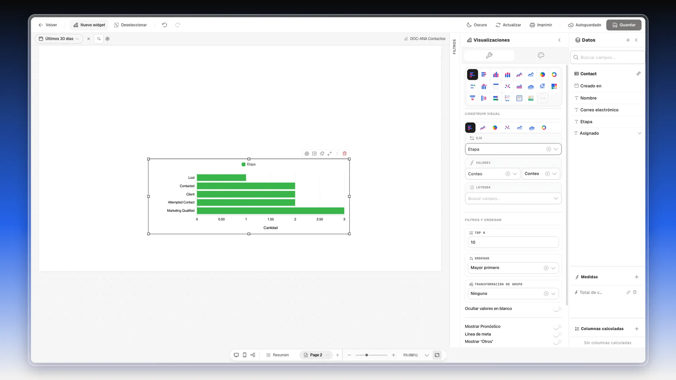Select the heatmap grid visualization
The height and width of the screenshot is (380, 676).
(x=542, y=86)
